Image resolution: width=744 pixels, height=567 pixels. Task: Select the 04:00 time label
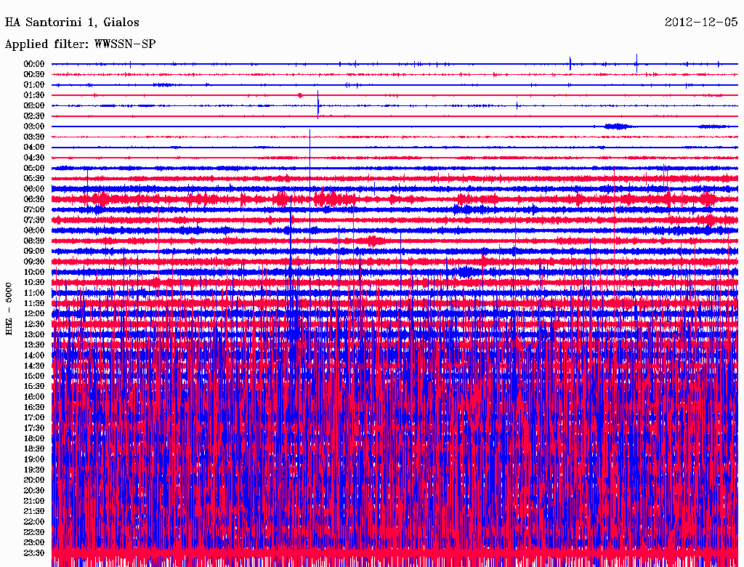point(34,148)
